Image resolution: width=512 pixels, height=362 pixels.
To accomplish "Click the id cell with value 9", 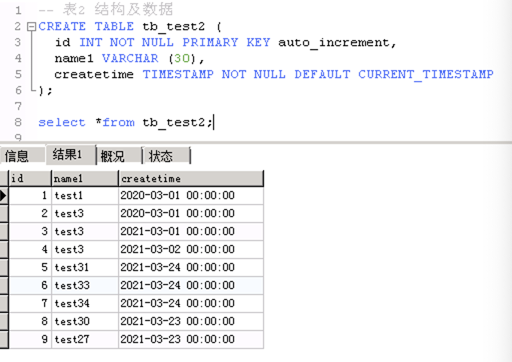I will click(x=30, y=339).
